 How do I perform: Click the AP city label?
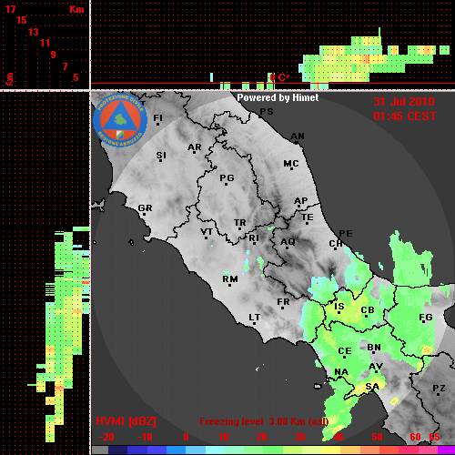point(300,201)
